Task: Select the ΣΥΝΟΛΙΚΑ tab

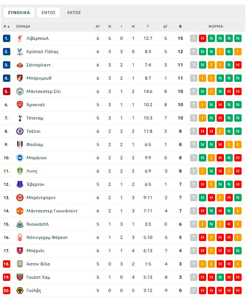Action: point(19,13)
